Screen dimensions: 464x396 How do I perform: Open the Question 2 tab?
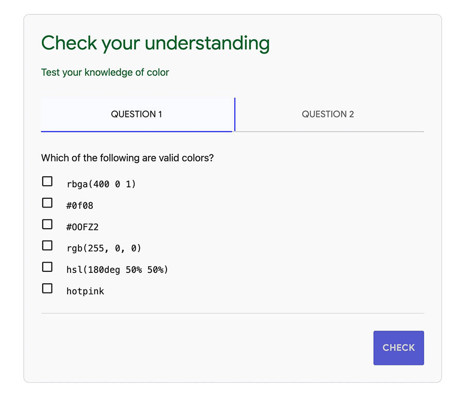tap(328, 114)
